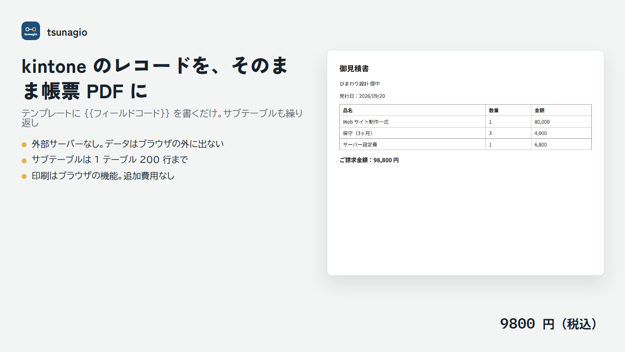The width and height of the screenshot is (625, 352).
Task: Click the Web サイト制作一式 cell
Action: coord(413,122)
